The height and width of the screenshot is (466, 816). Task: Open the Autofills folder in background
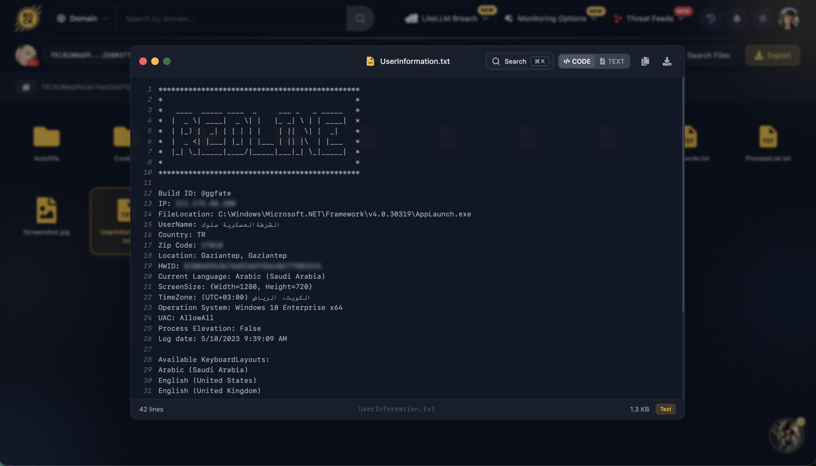[x=46, y=143]
